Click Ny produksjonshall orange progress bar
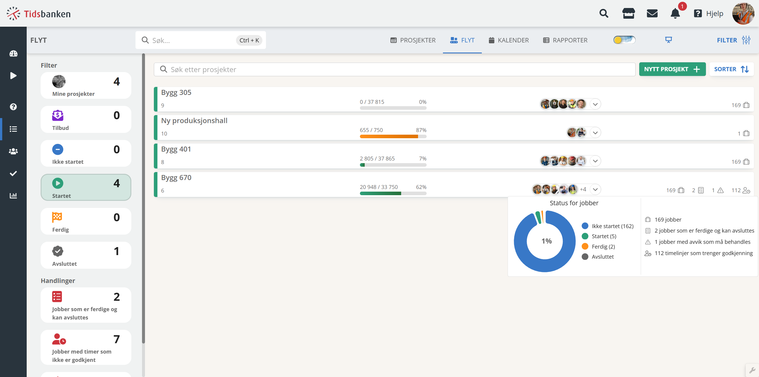The width and height of the screenshot is (759, 377). point(393,137)
